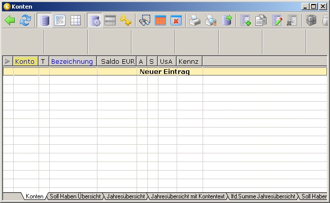Viewport: 330px width, 203px height.
Task: Refresh the accounts list with blue arrows
Action: tap(25, 20)
